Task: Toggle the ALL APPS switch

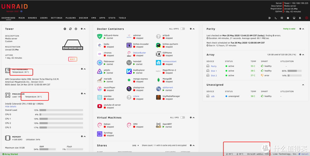Action: (x=183, y=29)
